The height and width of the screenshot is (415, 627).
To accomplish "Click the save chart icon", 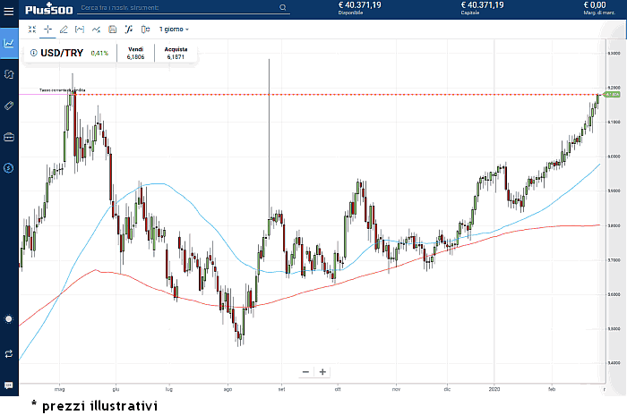I will pos(112,29).
